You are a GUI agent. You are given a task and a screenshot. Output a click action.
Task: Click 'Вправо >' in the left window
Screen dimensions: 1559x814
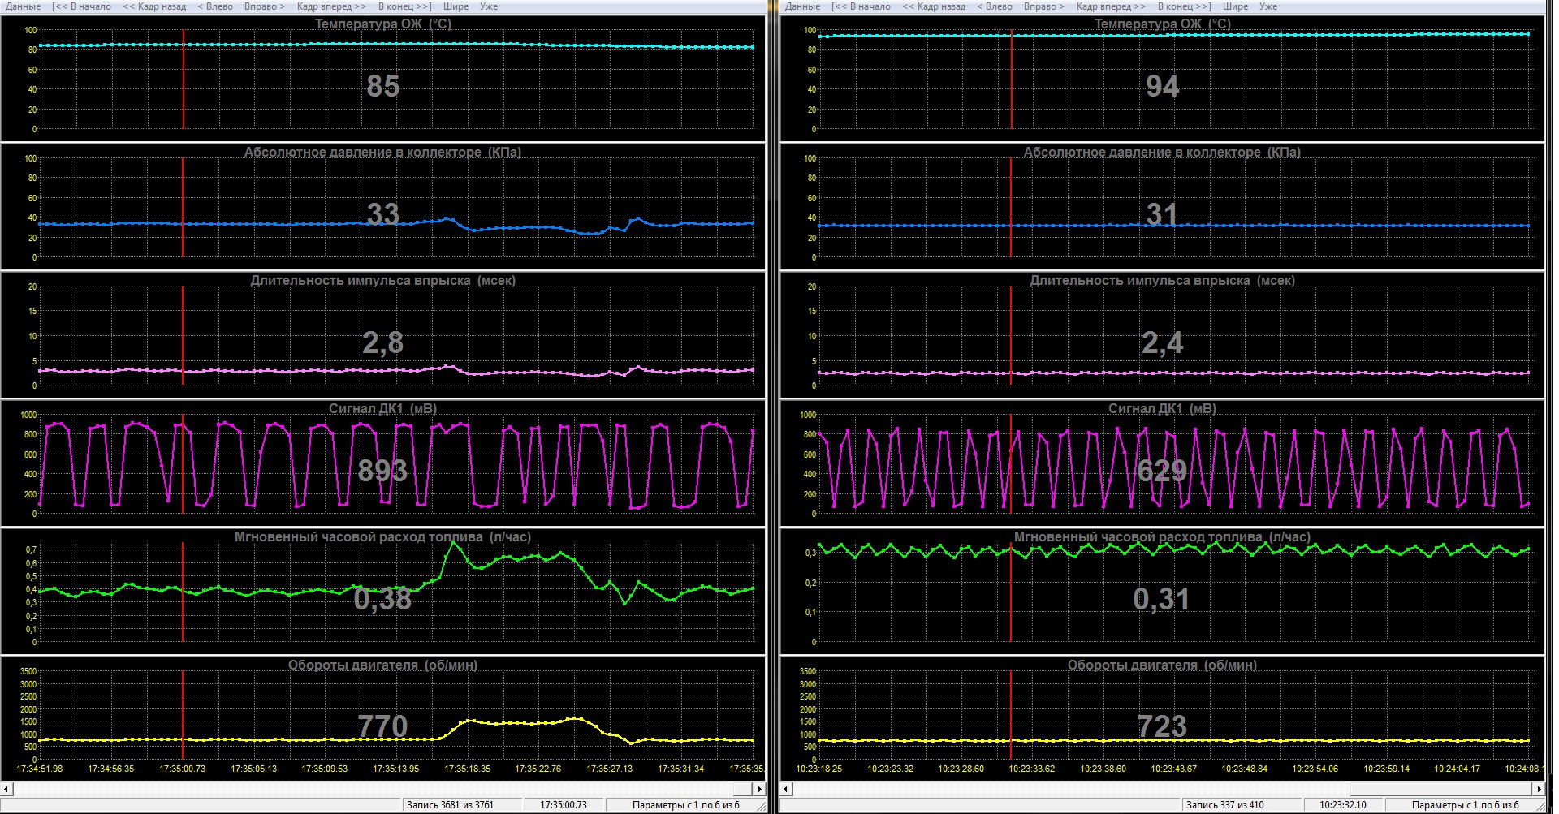(265, 6)
